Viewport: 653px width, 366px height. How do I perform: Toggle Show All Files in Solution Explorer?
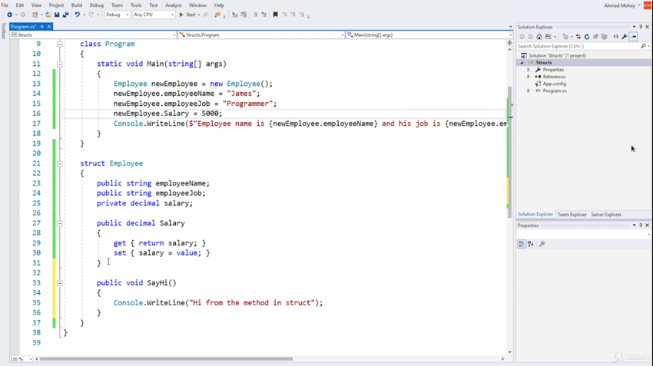click(605, 37)
